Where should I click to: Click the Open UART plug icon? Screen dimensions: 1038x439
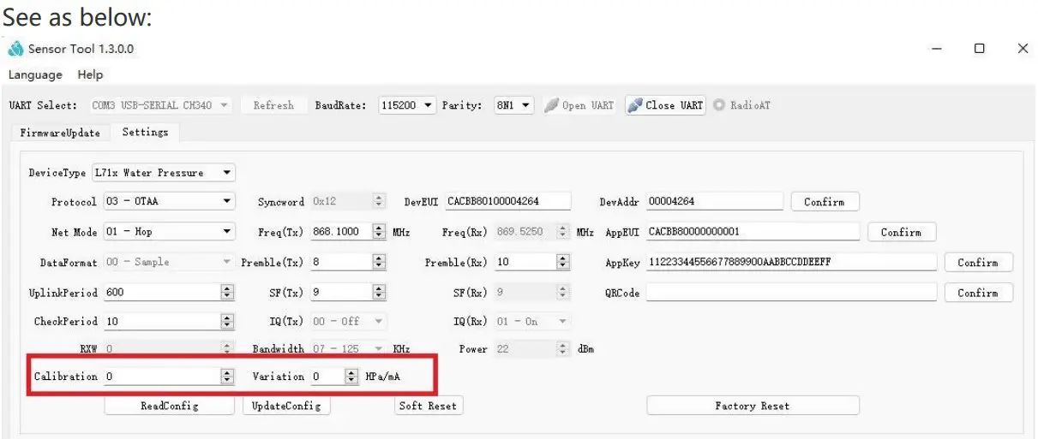point(553,105)
